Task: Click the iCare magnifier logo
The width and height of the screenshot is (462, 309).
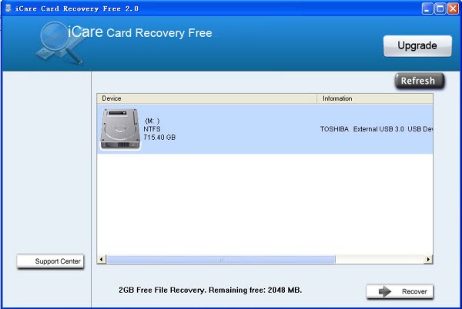Action: [59, 43]
